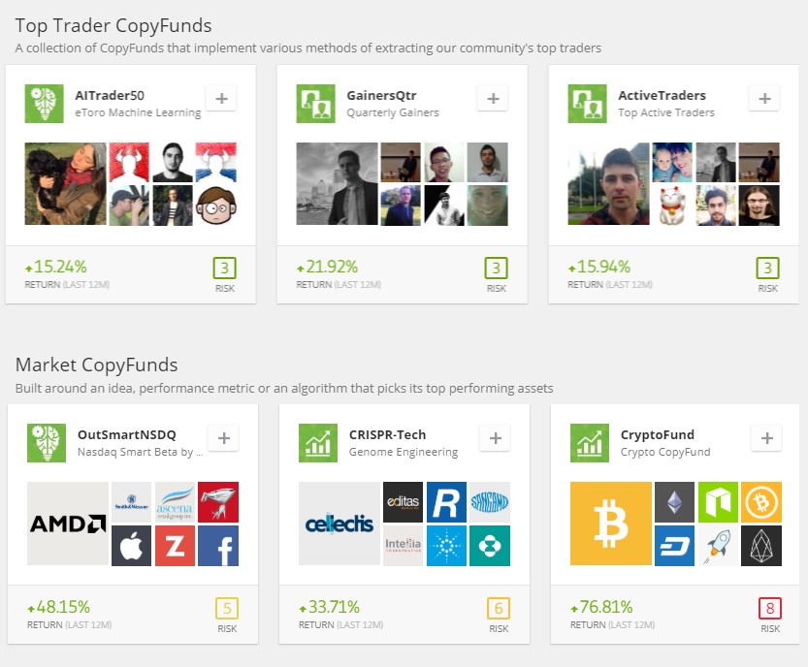
Task: Open the teal clover logo tile
Action: (x=490, y=546)
